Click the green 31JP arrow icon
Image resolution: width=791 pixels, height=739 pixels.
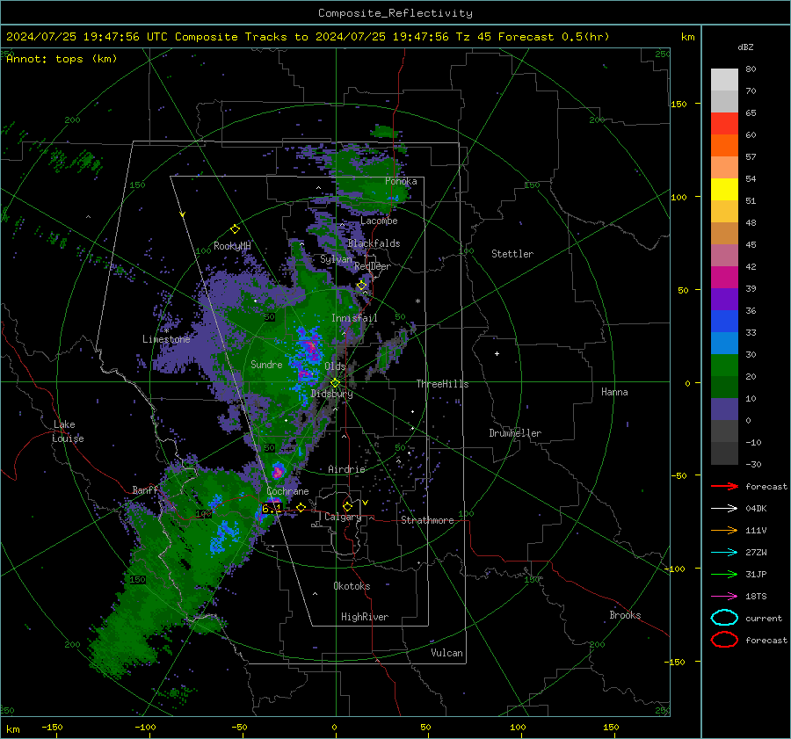(724, 574)
